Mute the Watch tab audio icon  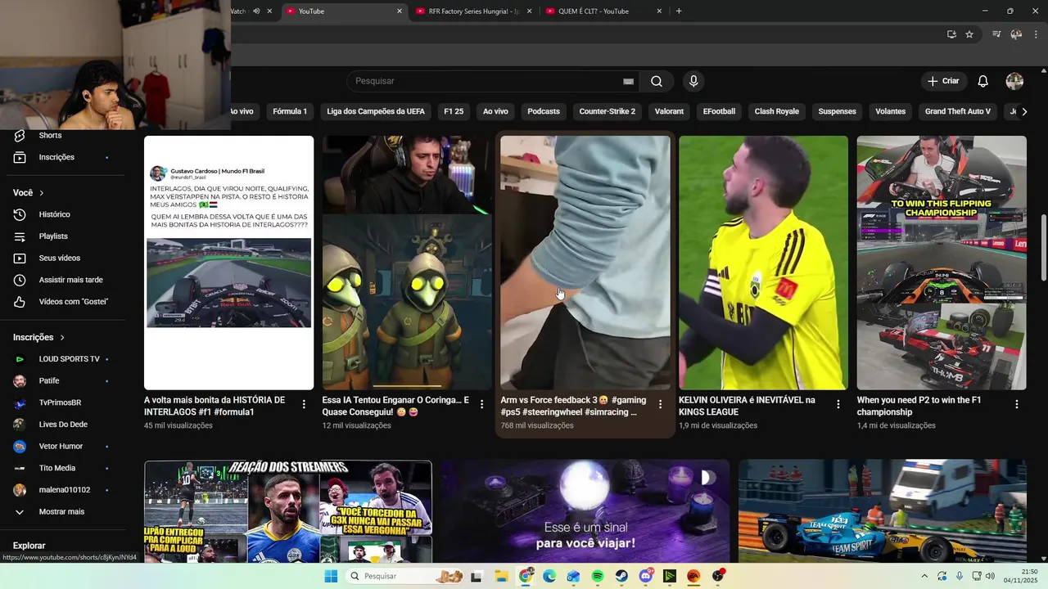coord(256,11)
